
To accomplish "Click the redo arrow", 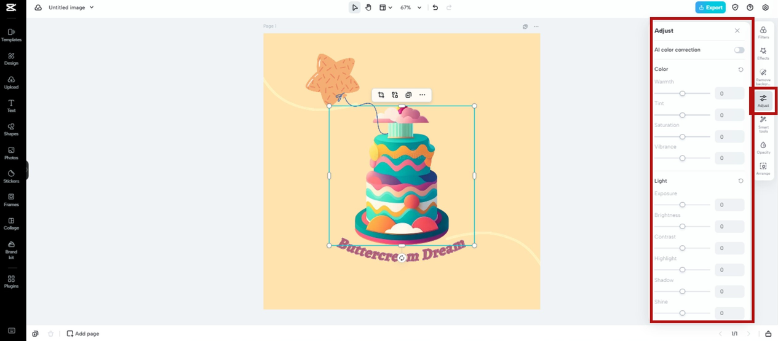I will click(x=449, y=7).
